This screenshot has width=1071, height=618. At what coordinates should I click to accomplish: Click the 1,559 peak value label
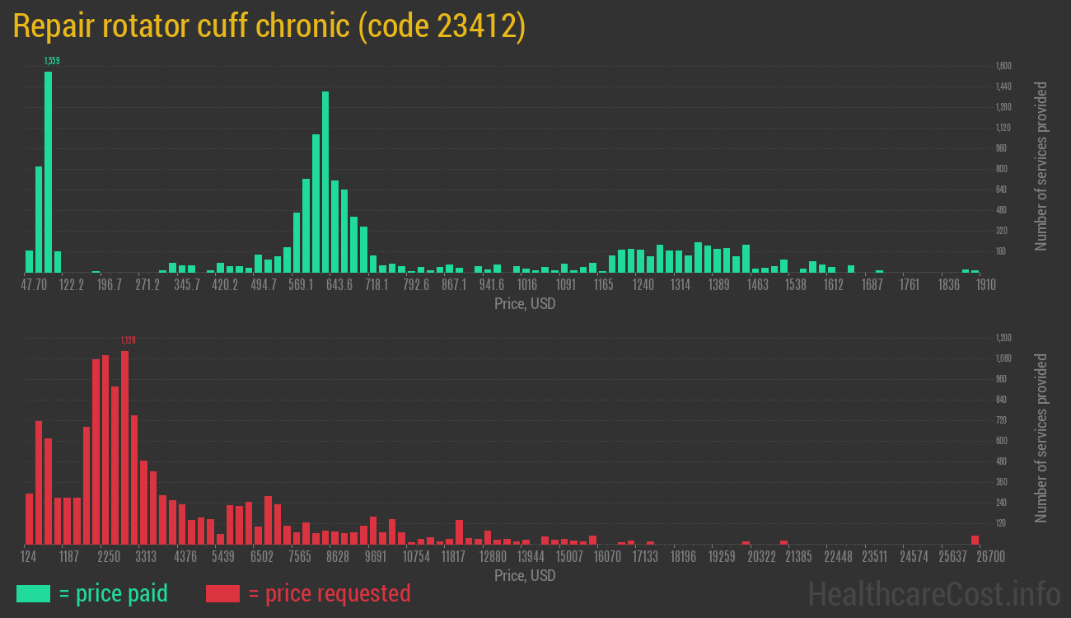click(x=51, y=61)
